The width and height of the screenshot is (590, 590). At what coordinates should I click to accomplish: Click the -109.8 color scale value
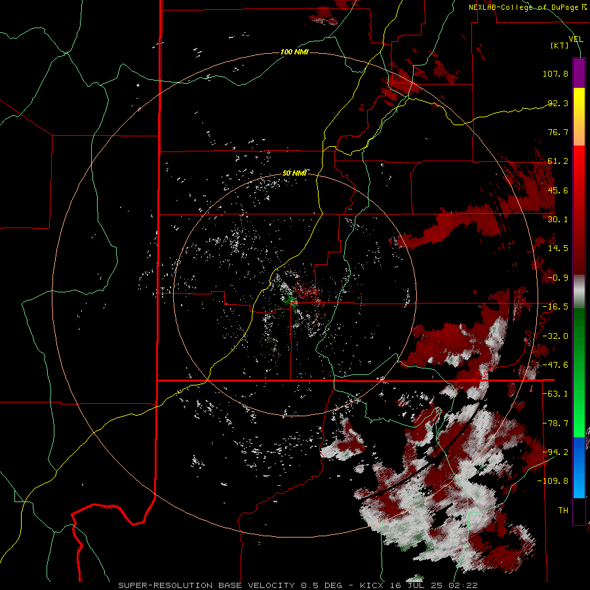pos(553,481)
